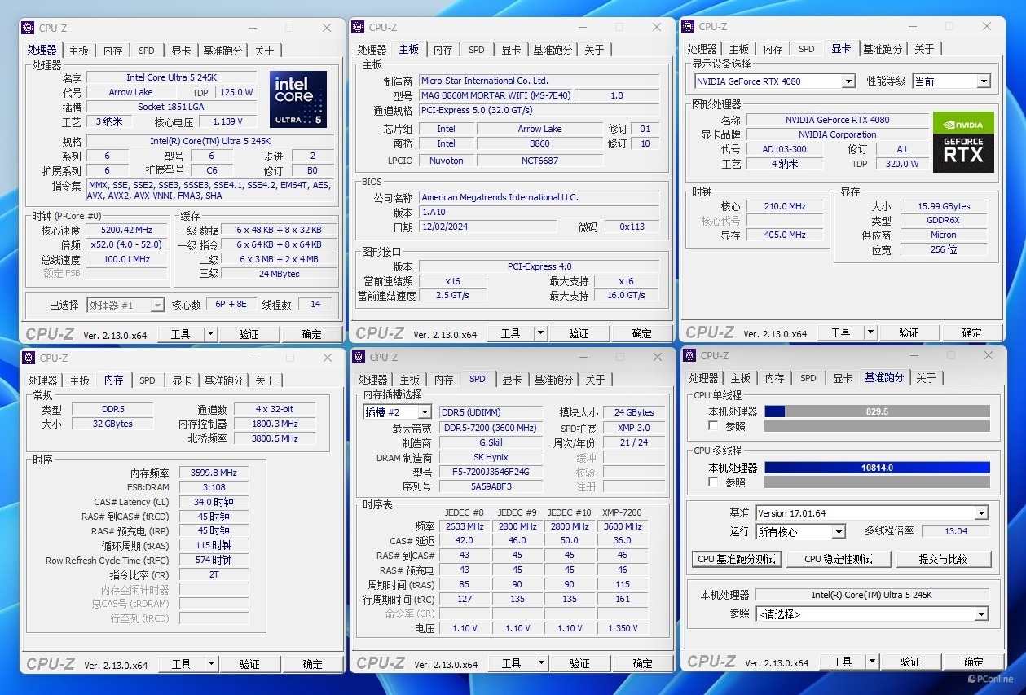Click the 内存频率 3599.8 MHz value

[x=214, y=473]
